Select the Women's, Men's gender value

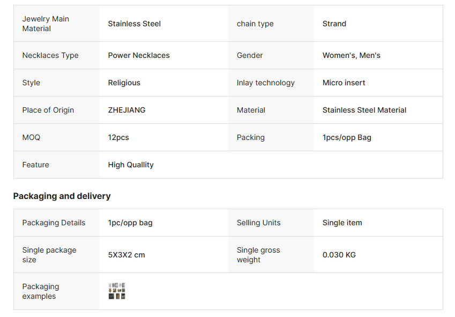pyautogui.click(x=352, y=55)
